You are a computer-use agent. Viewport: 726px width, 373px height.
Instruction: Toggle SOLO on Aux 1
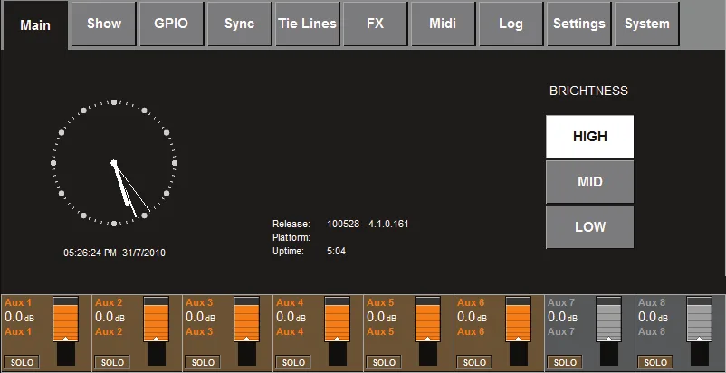point(22,362)
